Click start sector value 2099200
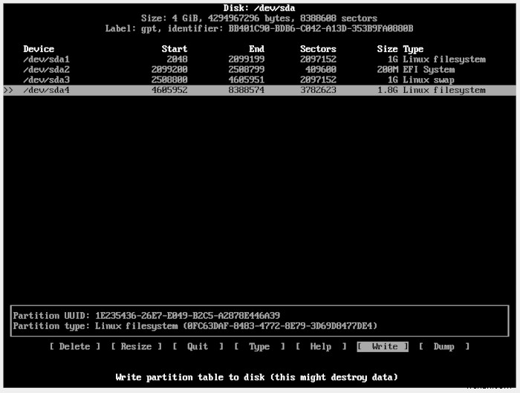The height and width of the screenshot is (393, 520). click(x=169, y=70)
